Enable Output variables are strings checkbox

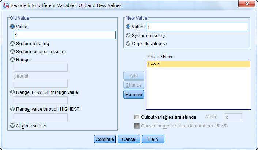coord(137,117)
